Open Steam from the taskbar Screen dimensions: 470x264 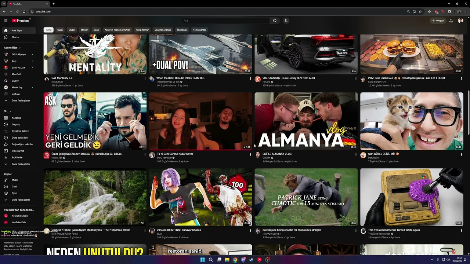coord(251,260)
